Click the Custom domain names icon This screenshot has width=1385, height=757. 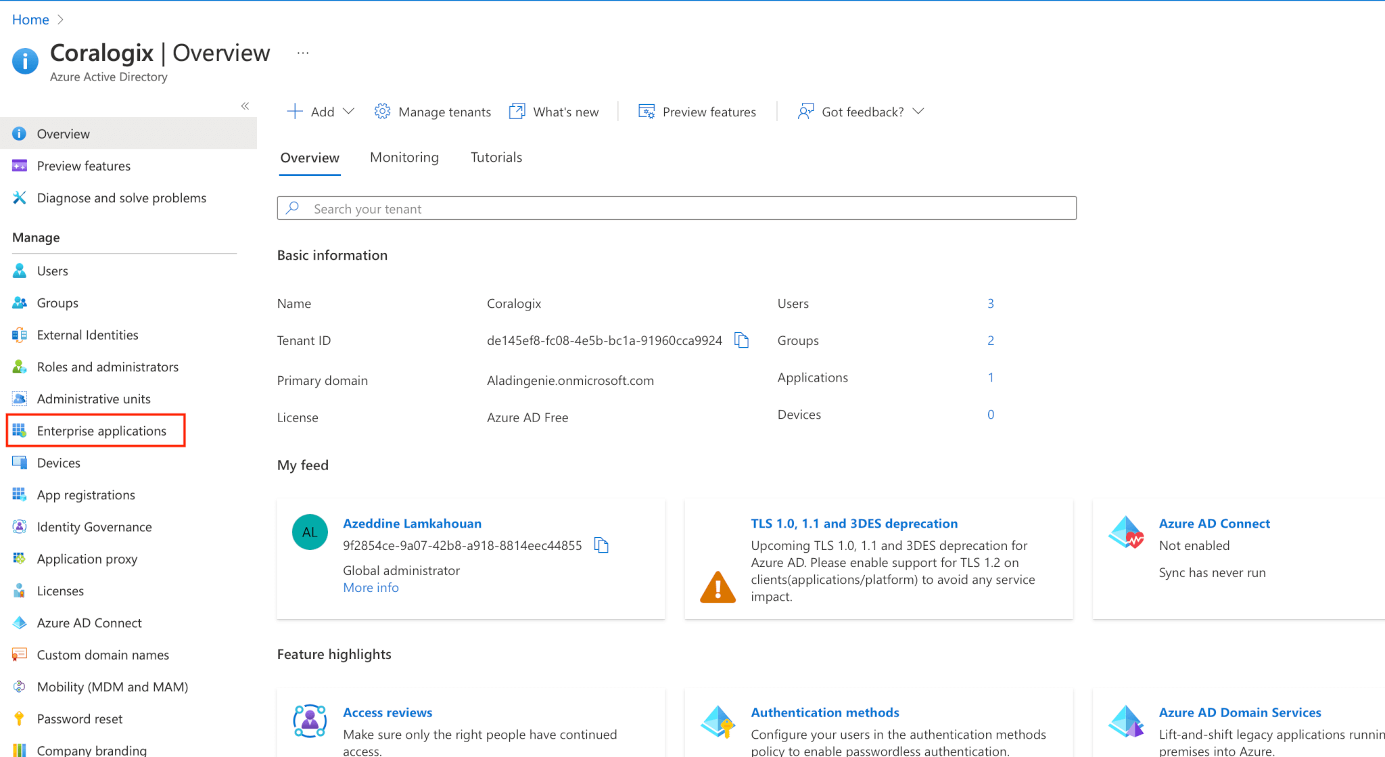point(20,655)
